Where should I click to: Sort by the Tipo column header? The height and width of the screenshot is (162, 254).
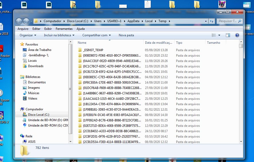click(190, 43)
